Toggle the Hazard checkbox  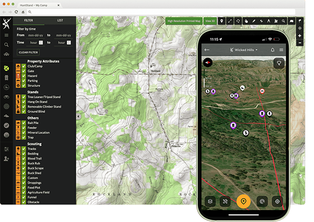tap(24, 76)
